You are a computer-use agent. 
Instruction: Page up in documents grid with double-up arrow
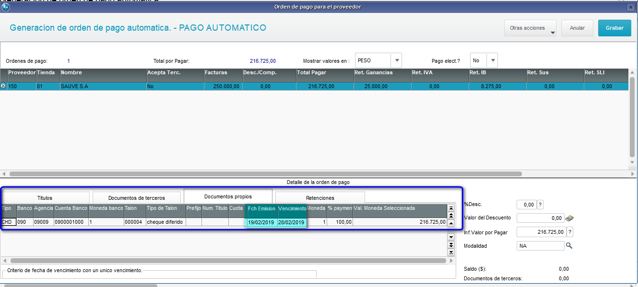tap(451, 216)
